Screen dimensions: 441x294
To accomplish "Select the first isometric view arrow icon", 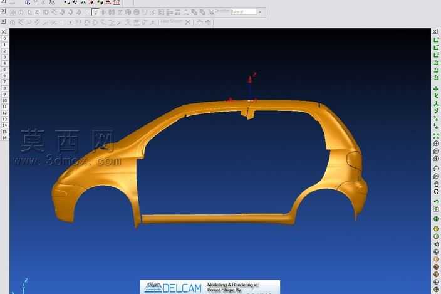I will [x=436, y=88].
